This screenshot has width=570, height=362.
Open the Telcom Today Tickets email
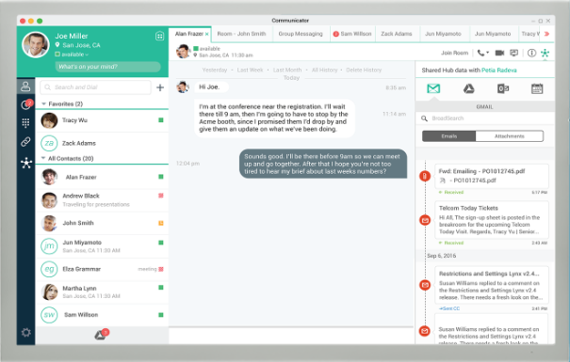click(x=492, y=220)
